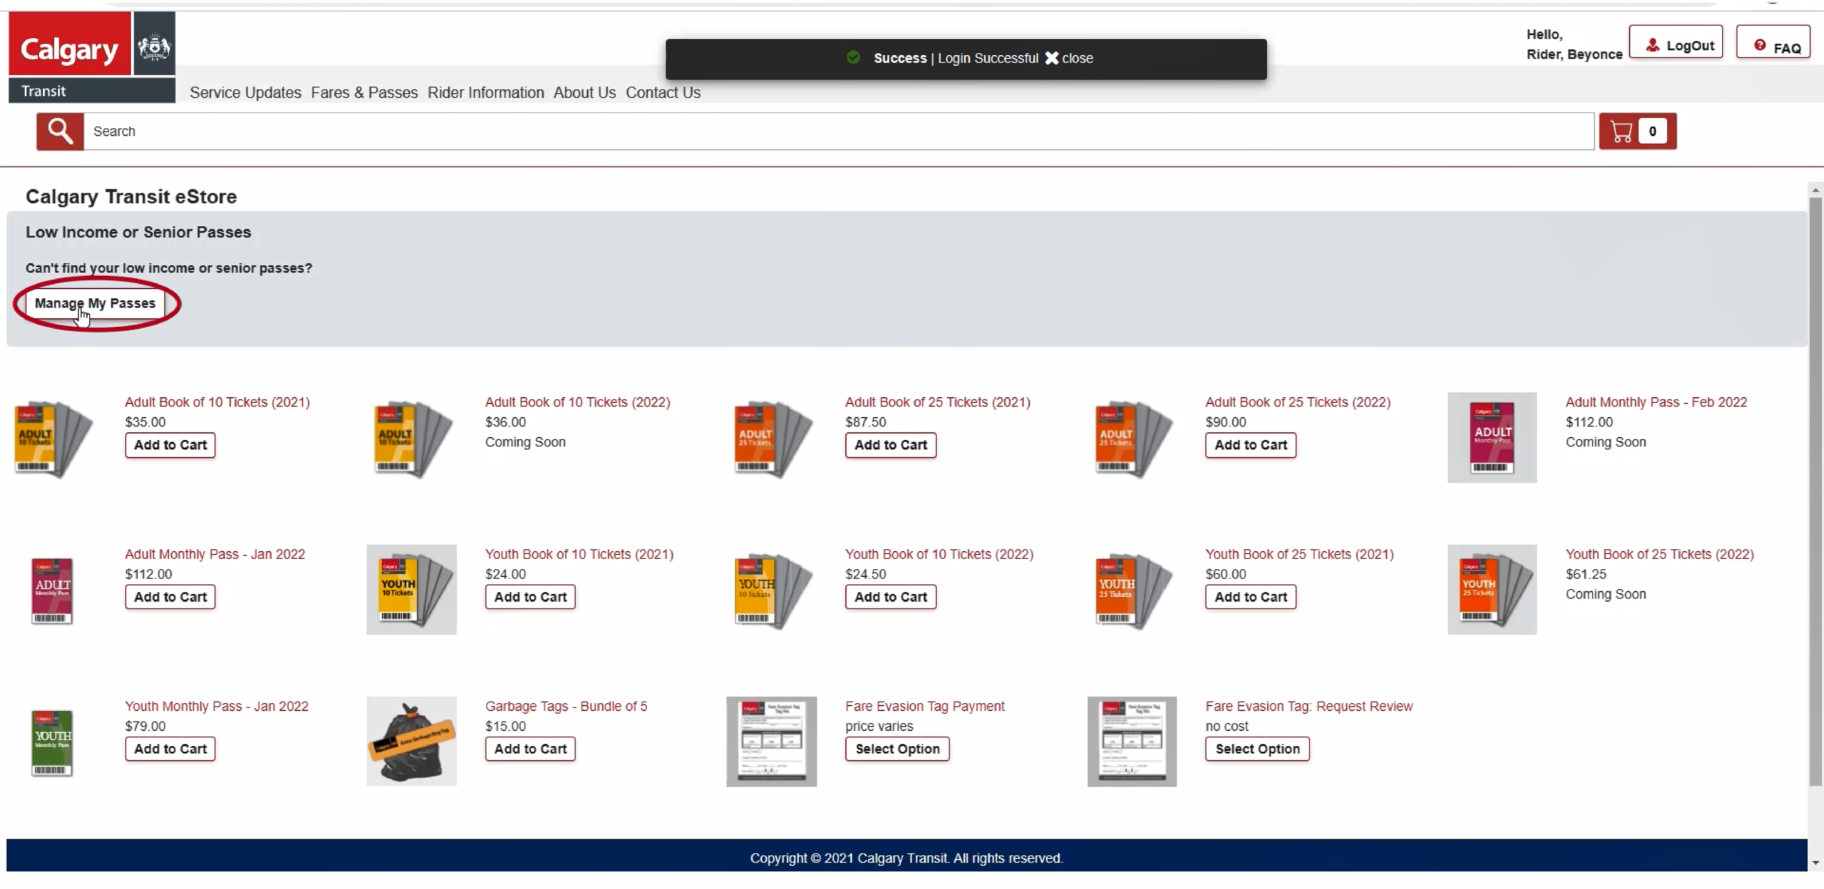
Task: Click the page vertical scrollbar
Action: coord(1815,489)
